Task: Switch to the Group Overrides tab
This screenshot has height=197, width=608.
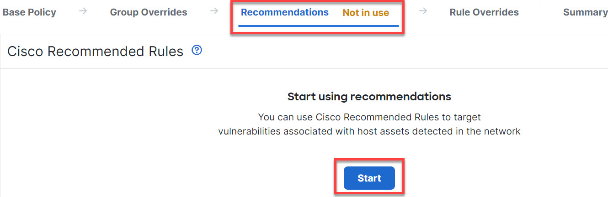Action: click(149, 12)
